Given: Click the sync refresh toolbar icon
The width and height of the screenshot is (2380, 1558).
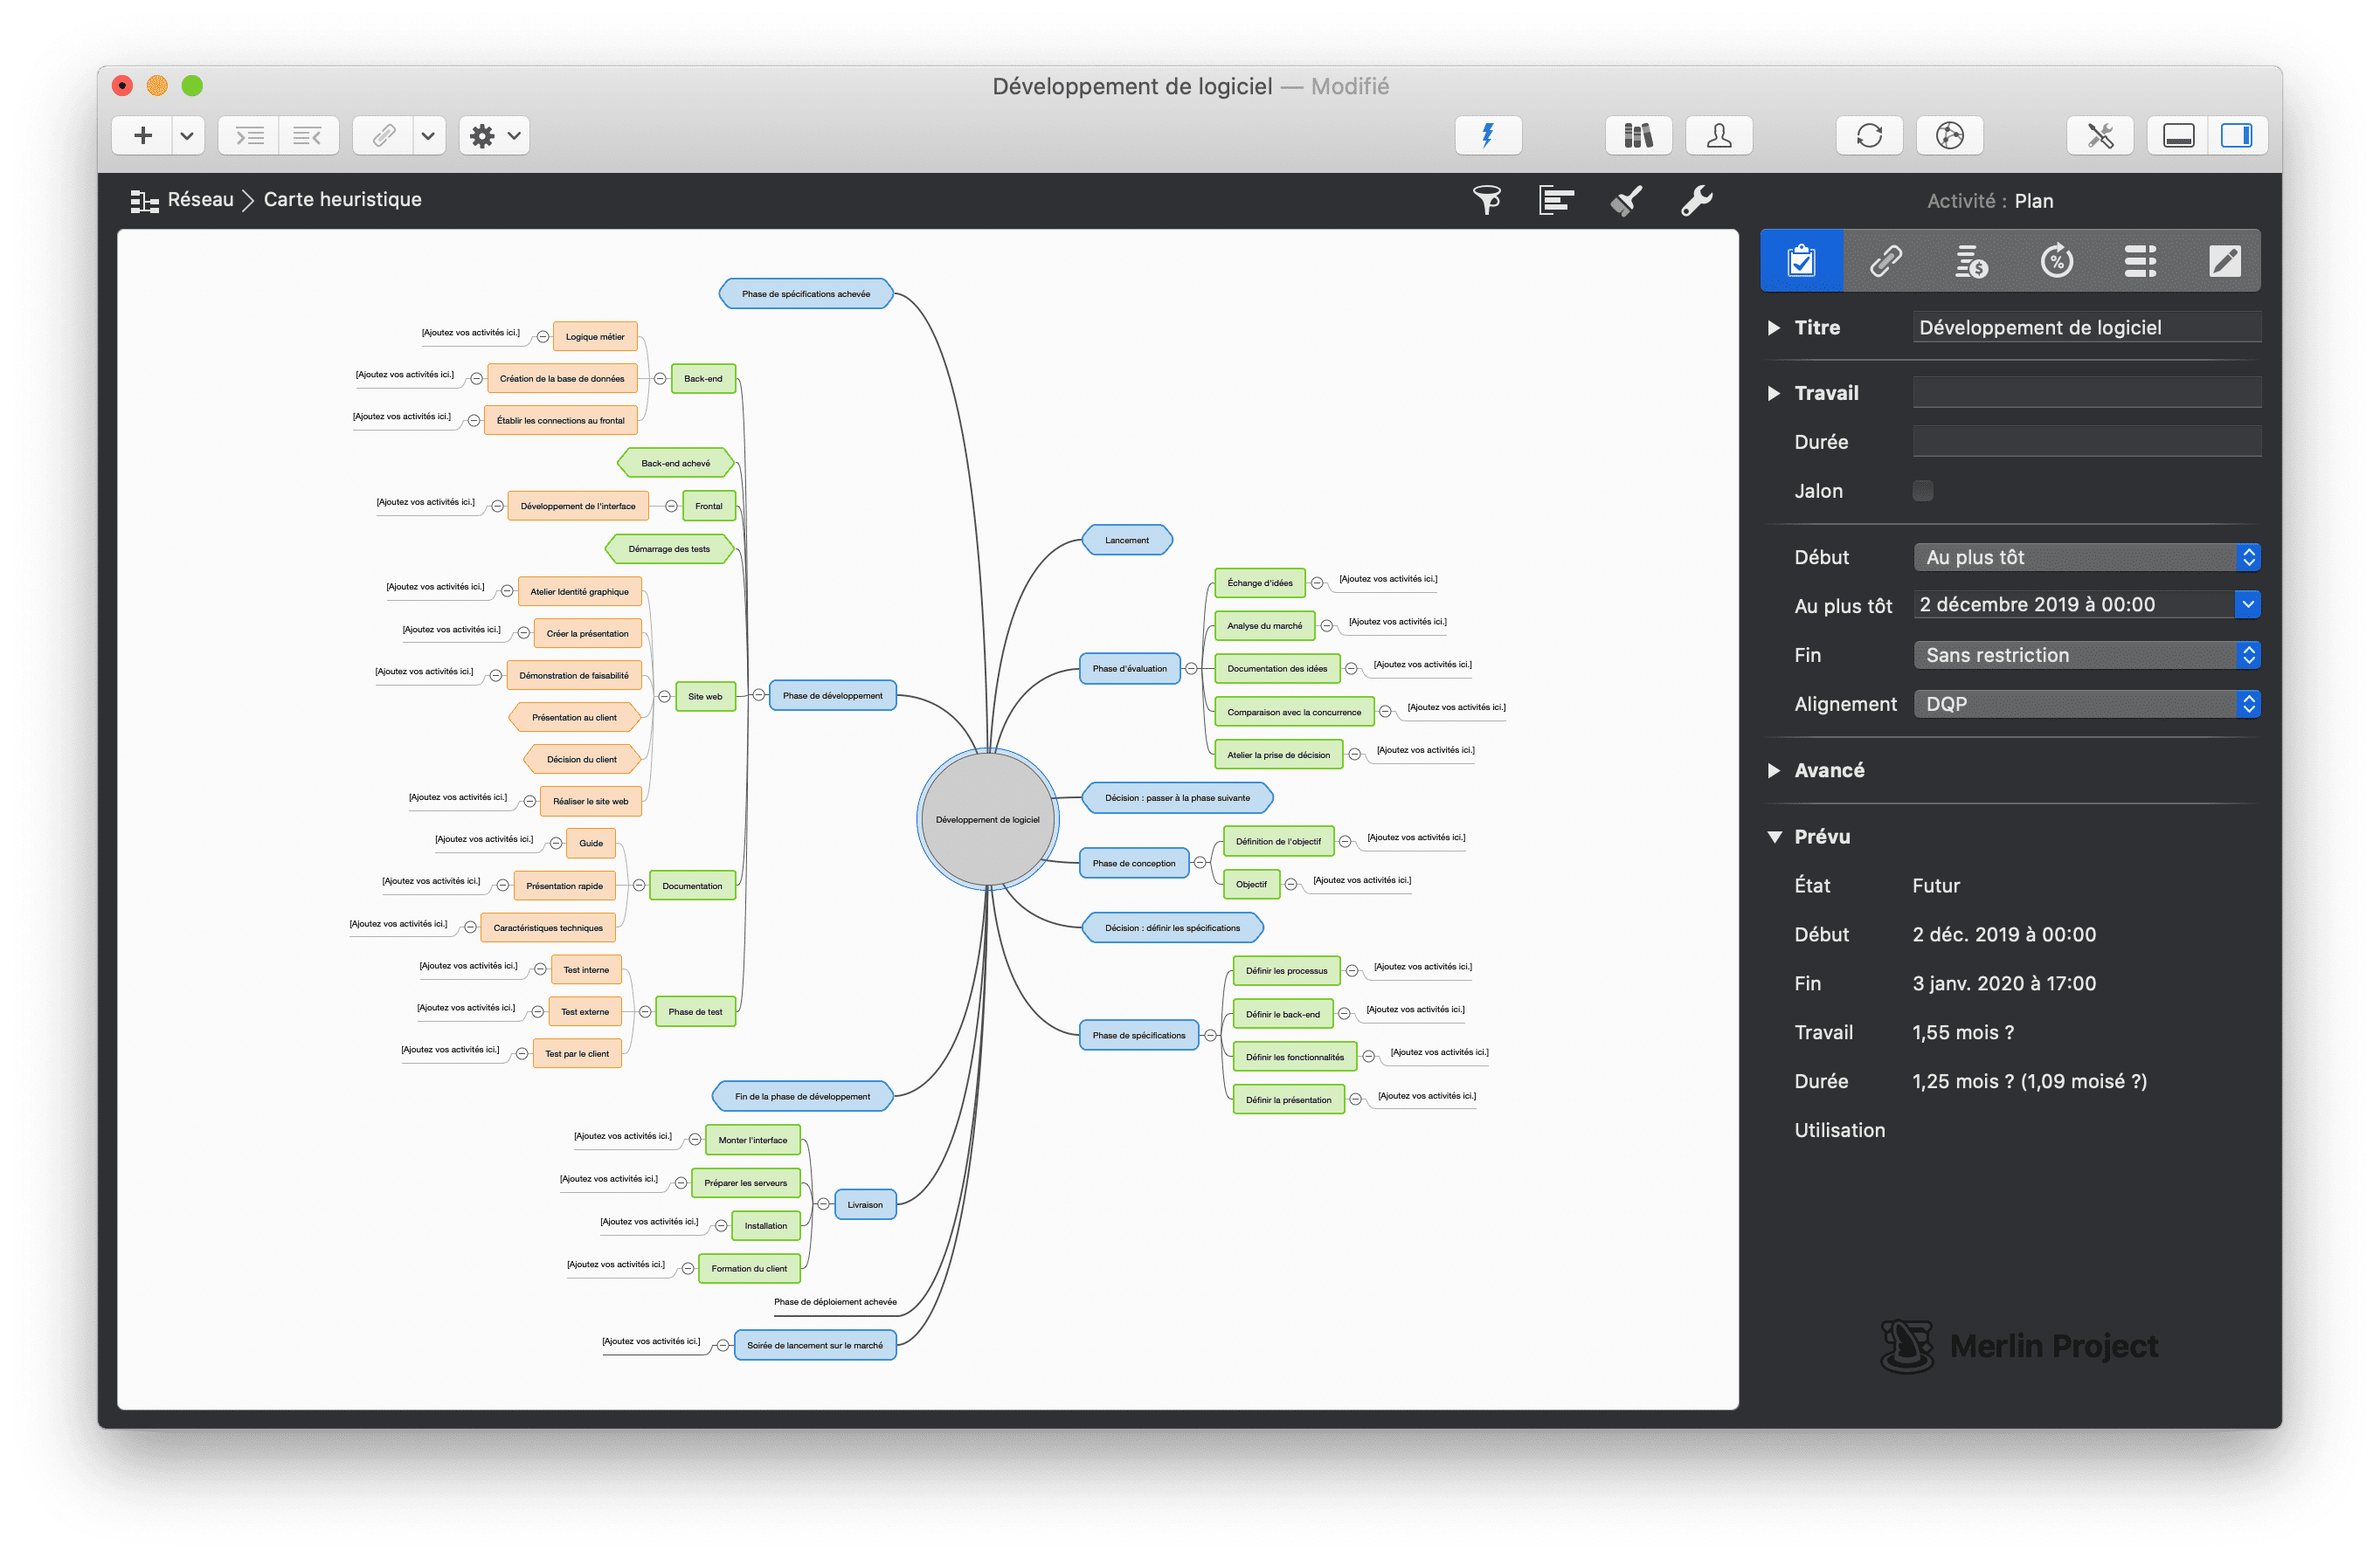Looking at the screenshot, I should [x=1869, y=134].
